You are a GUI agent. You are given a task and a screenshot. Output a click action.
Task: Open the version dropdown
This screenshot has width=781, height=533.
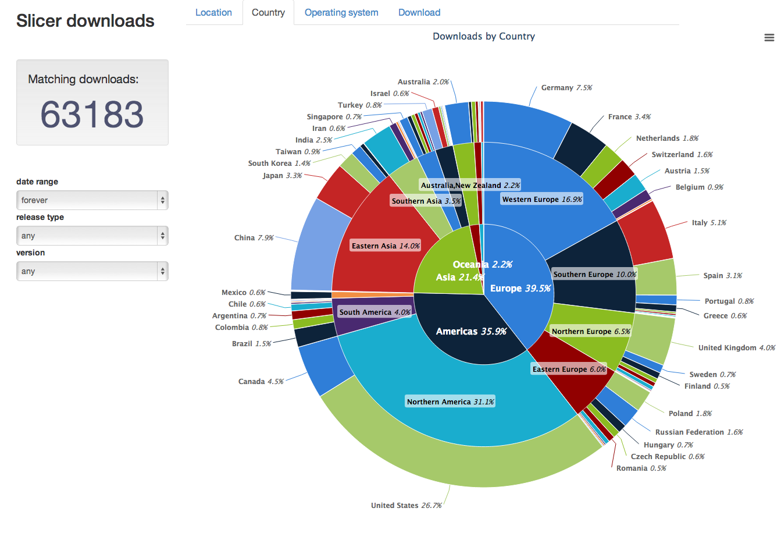point(92,271)
